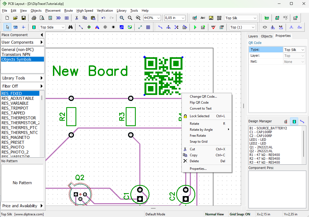Click the Place Dimension arrow icon

click(140, 27)
